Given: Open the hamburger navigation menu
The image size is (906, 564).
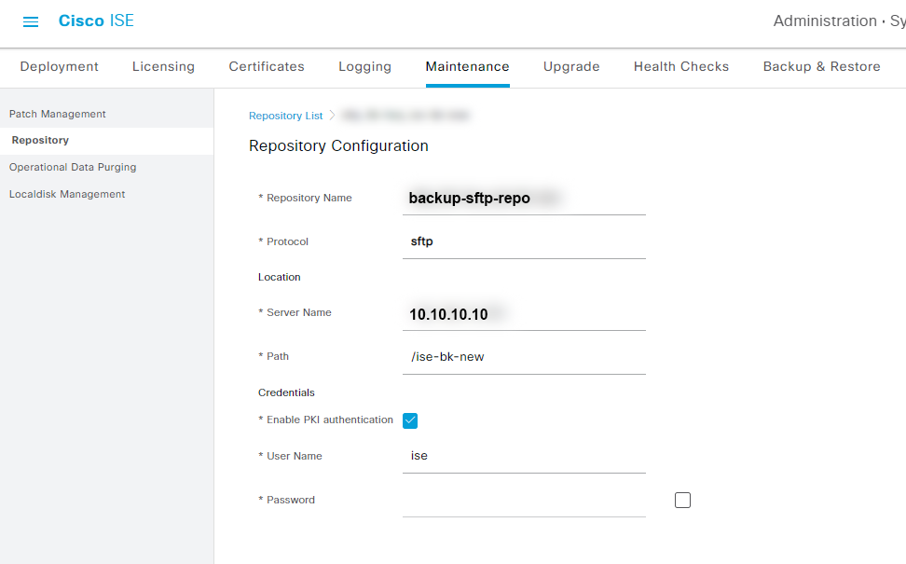Looking at the screenshot, I should click(x=31, y=21).
